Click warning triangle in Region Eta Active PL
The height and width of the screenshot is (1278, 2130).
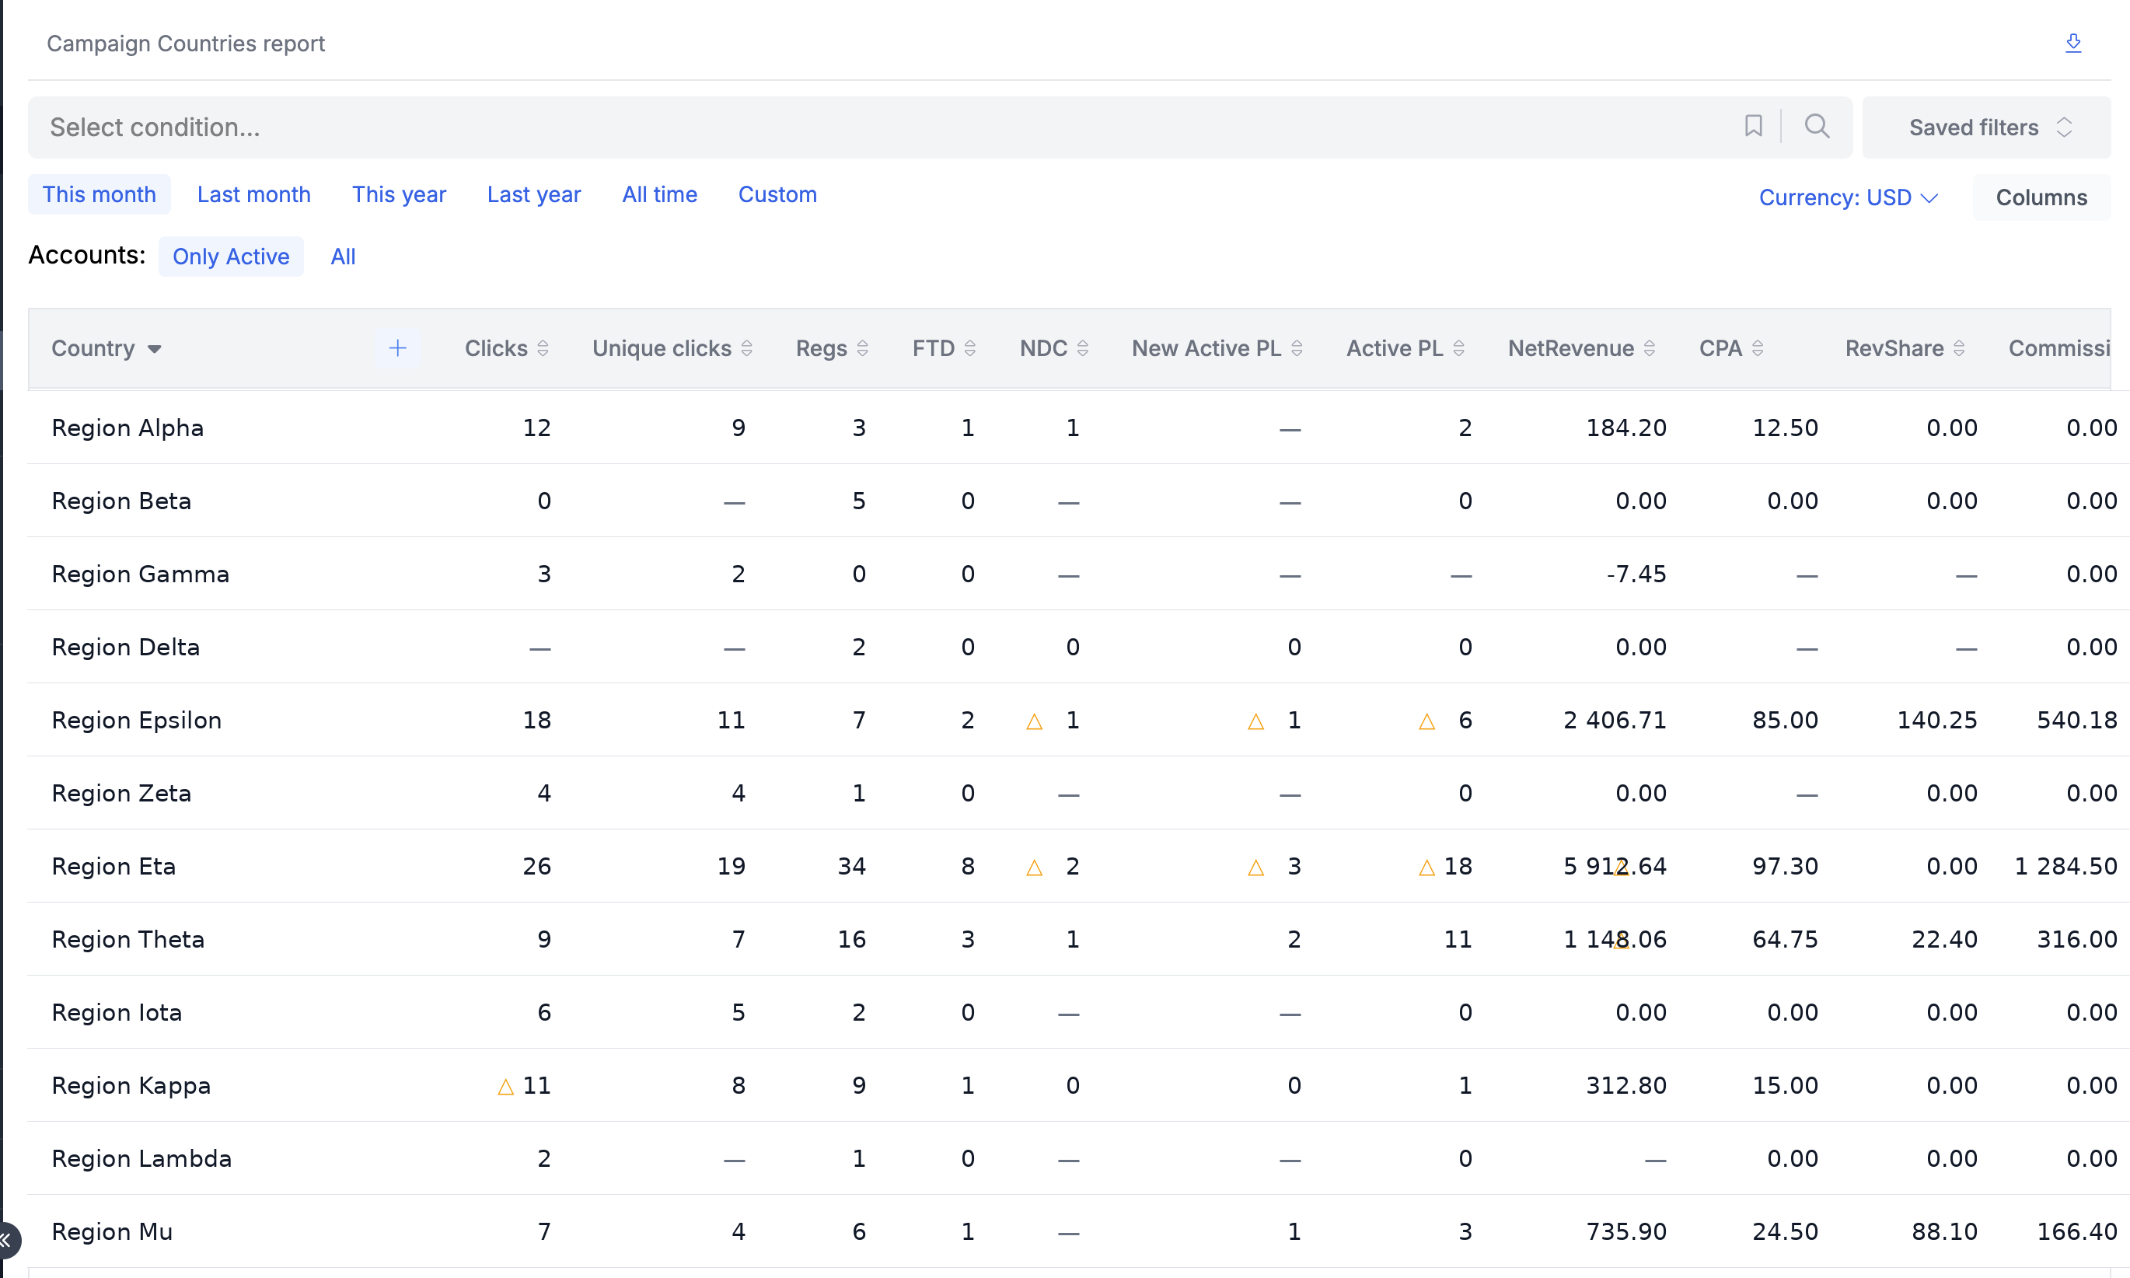coord(1426,868)
